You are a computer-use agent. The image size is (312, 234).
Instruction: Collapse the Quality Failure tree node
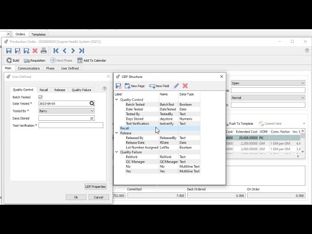pyautogui.click(x=116, y=152)
